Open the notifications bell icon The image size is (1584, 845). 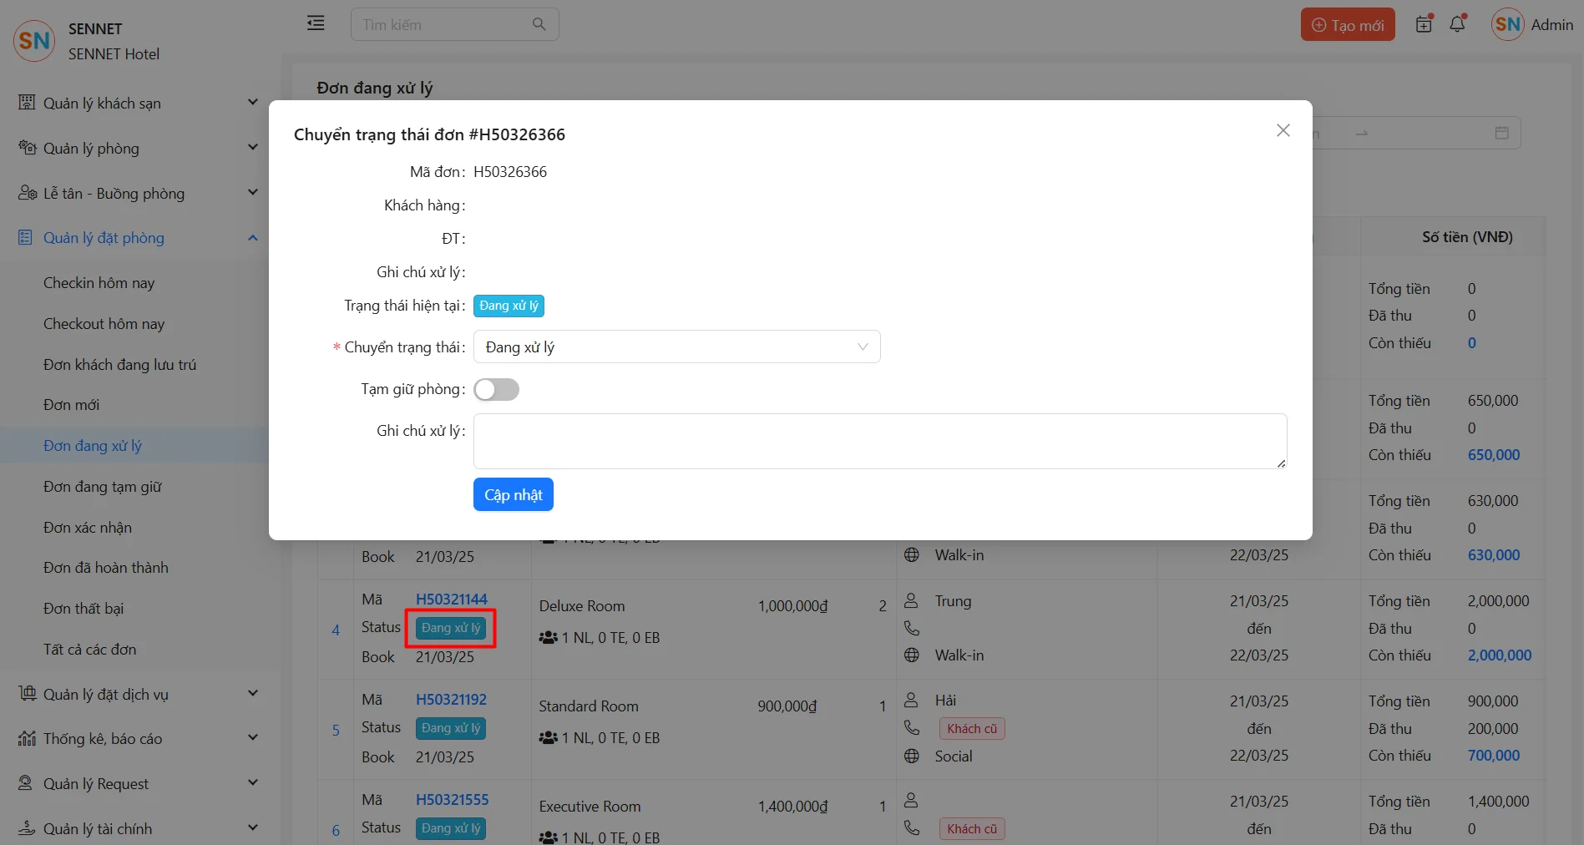tap(1457, 24)
